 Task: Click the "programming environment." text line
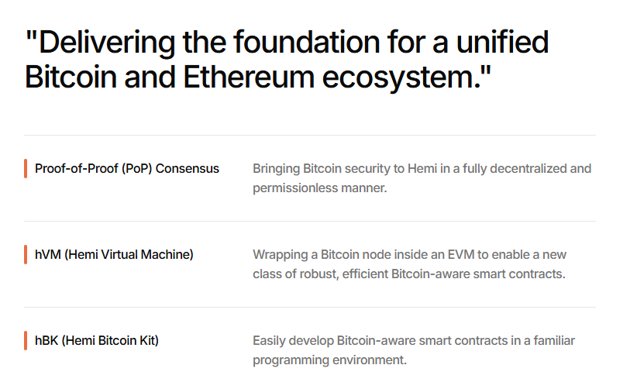329,360
